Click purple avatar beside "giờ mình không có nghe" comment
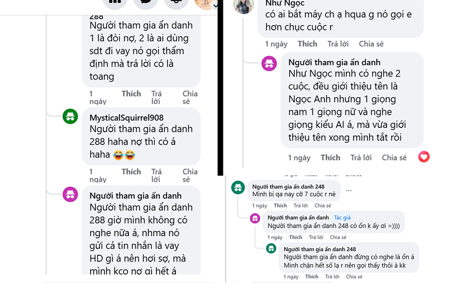The height and width of the screenshot is (283, 451). pos(71,194)
